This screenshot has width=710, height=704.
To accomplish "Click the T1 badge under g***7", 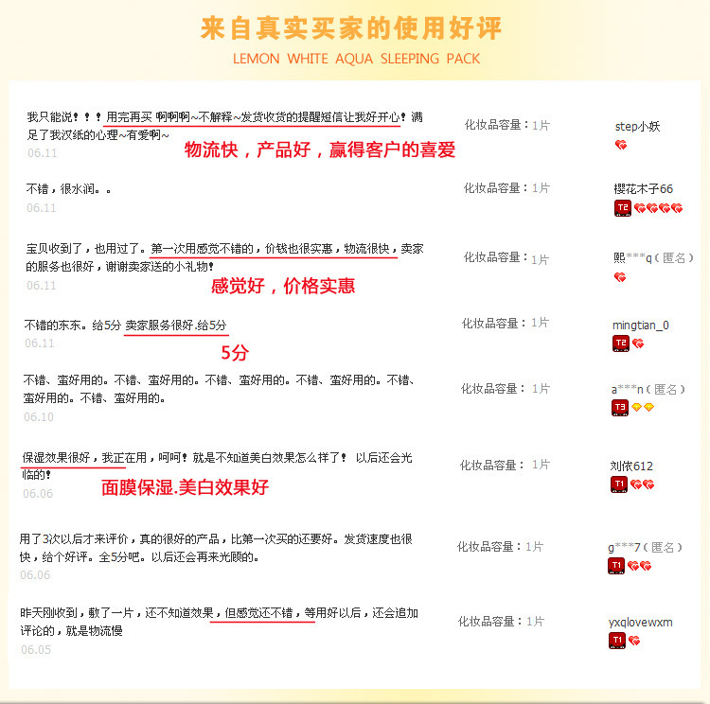I will (x=615, y=565).
